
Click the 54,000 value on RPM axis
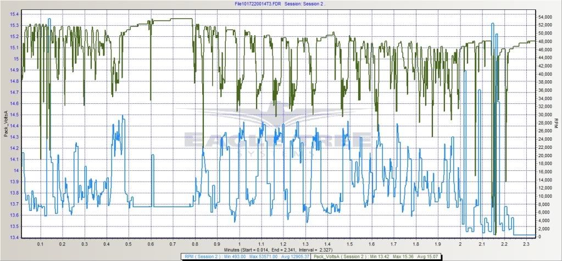click(544, 17)
